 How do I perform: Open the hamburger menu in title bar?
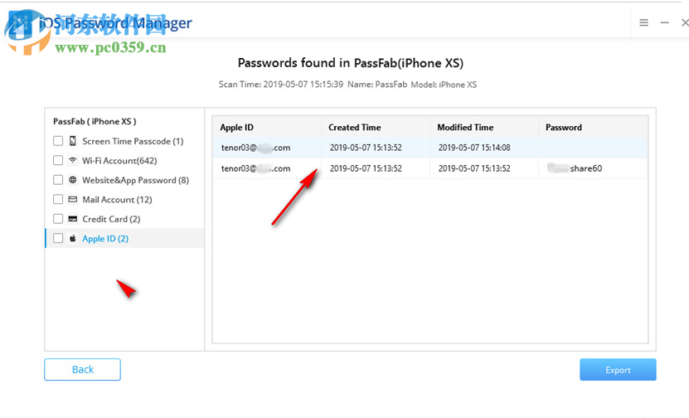(643, 22)
